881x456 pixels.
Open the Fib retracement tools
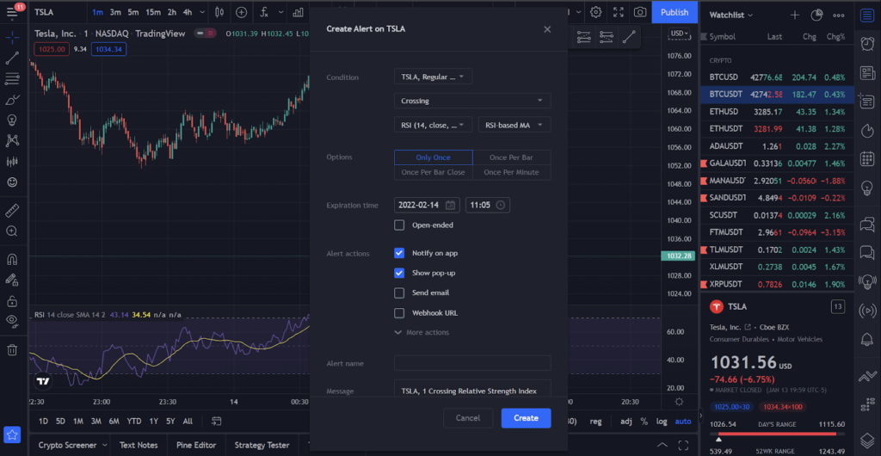pyautogui.click(x=12, y=79)
